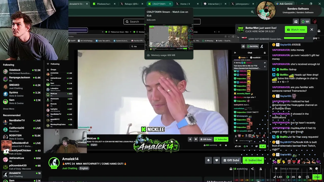The height and width of the screenshot is (182, 324).
Task: Click the CaliforniaOG avatar in Recommended
Action: (x=5, y=130)
